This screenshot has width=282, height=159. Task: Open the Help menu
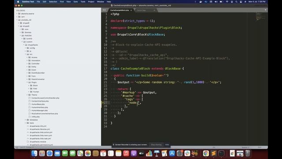pyautogui.click(x=109, y=2)
